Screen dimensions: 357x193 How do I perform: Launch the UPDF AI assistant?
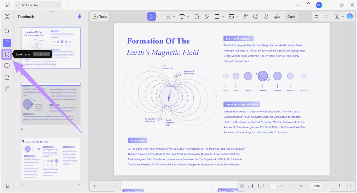click(350, 16)
